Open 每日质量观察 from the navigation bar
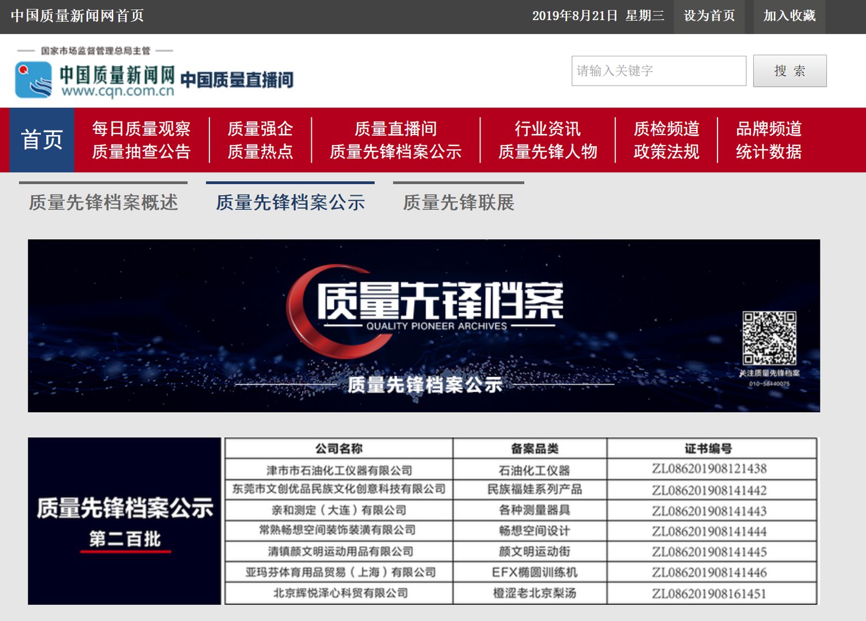The height and width of the screenshot is (621, 866). pyautogui.click(x=140, y=128)
